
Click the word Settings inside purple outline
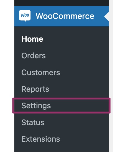(36, 106)
